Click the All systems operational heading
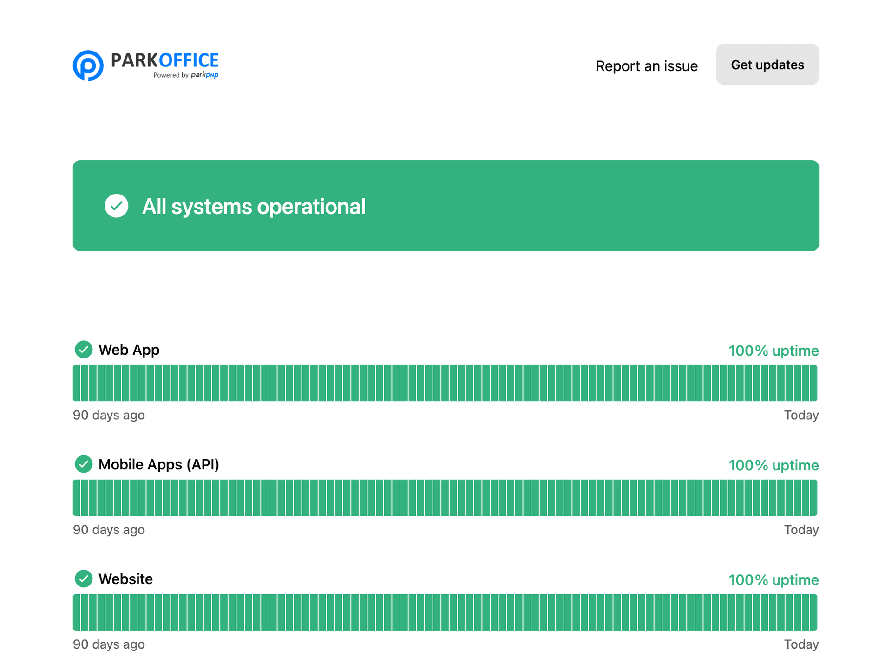The height and width of the screenshot is (657, 892). coord(254,206)
